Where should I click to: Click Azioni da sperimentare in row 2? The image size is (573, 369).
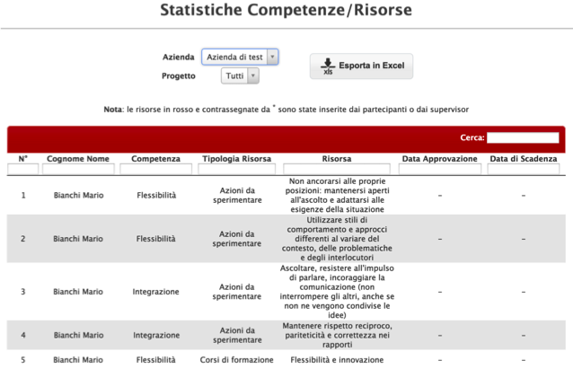(x=237, y=239)
